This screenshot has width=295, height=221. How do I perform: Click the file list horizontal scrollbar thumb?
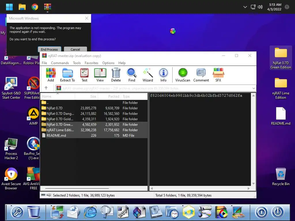point(77,188)
